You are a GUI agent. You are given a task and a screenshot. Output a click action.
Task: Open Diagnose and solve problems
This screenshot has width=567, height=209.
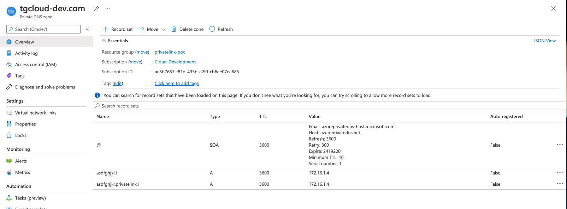pos(45,87)
